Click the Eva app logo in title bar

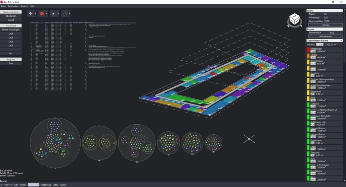2,2
